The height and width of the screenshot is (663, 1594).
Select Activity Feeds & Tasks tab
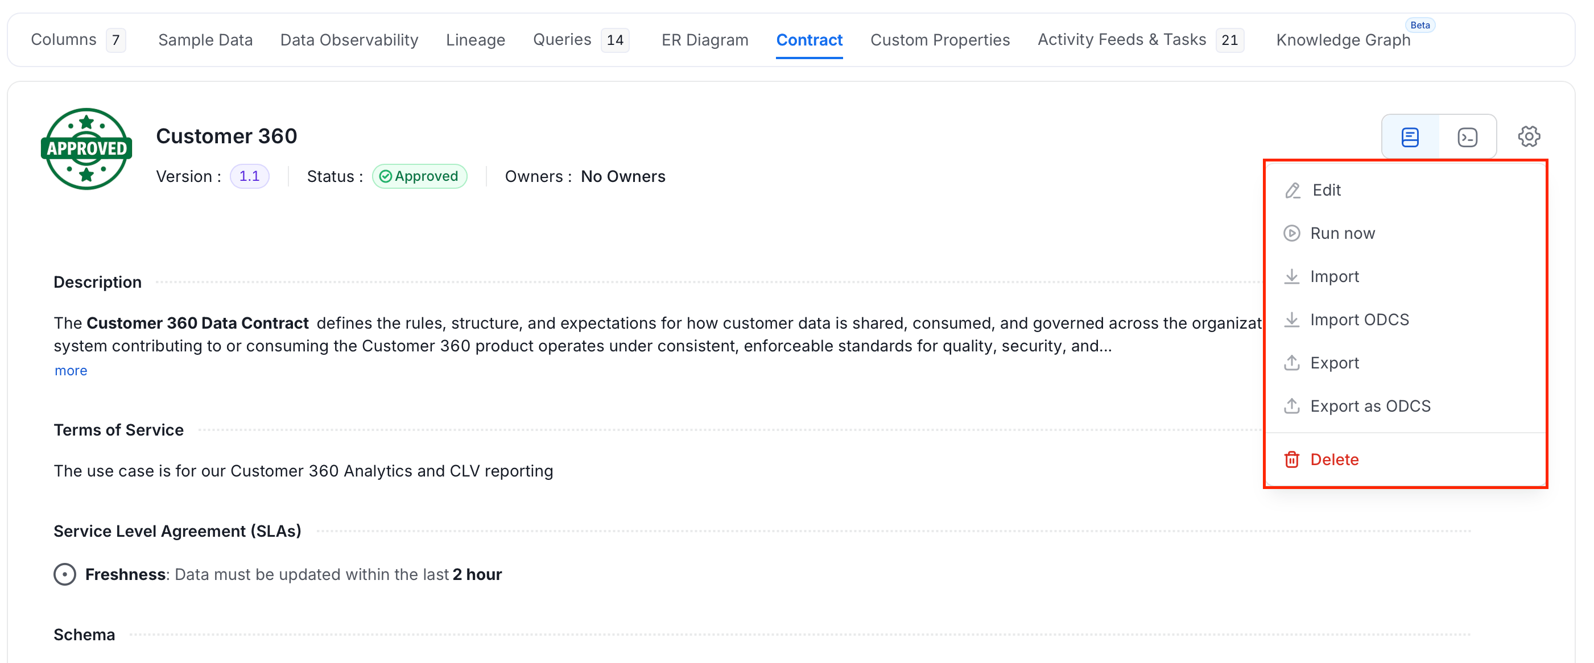1140,40
